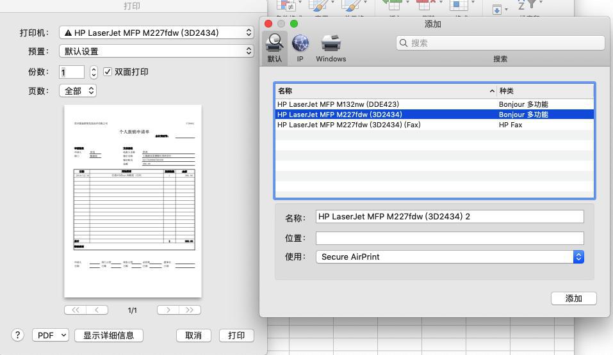Click Excel ribbon Insert cells icon
The height and width of the screenshot is (355, 613).
pos(392,5)
